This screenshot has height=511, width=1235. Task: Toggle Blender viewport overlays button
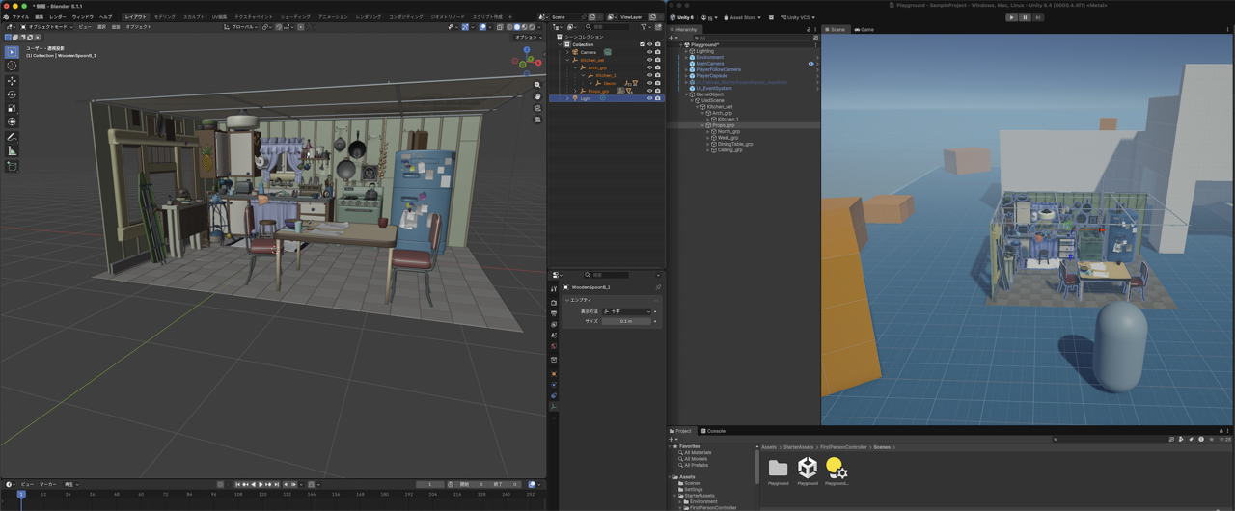(482, 27)
